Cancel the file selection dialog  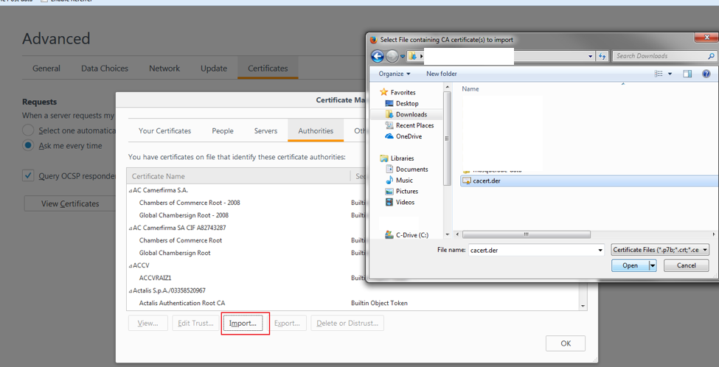click(x=686, y=265)
